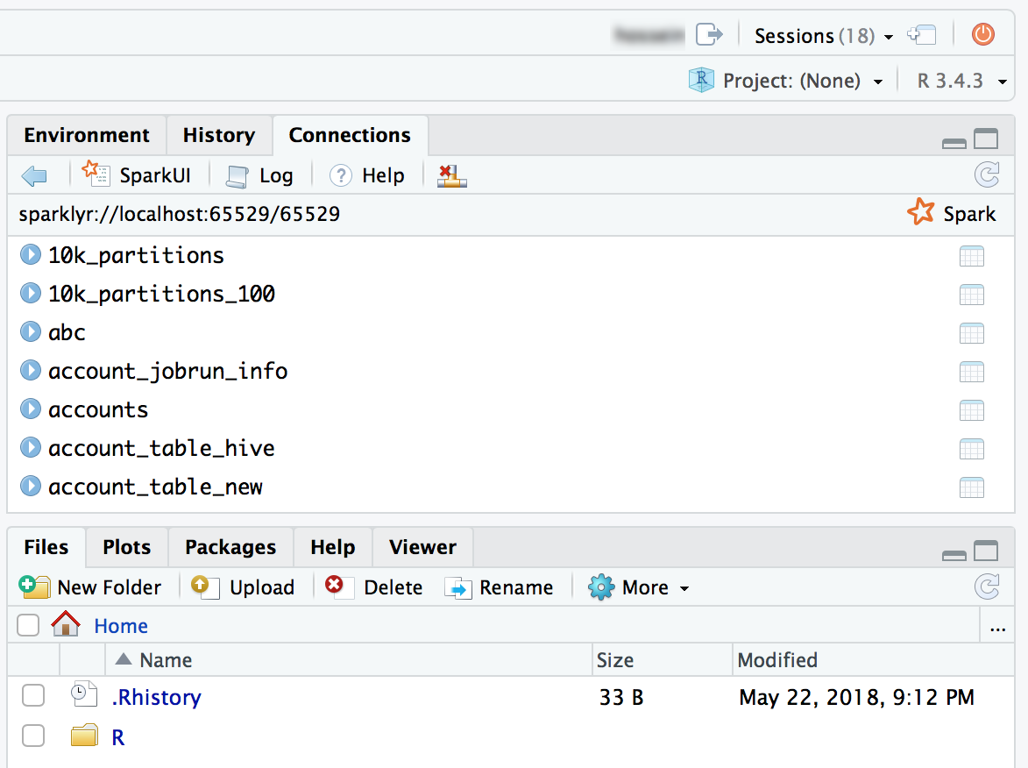Expand the account_jobrun_info table
This screenshot has height=768, width=1028.
31,370
